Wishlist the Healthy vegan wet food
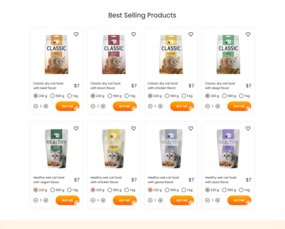This screenshot has height=229, width=285. 76,128
